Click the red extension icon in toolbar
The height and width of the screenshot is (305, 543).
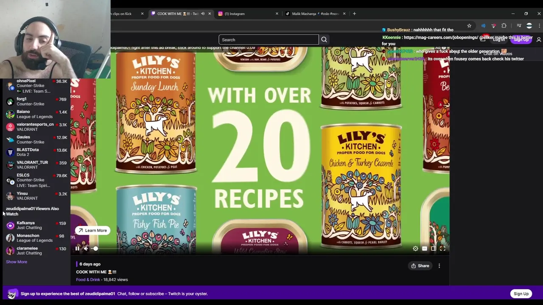tap(493, 26)
